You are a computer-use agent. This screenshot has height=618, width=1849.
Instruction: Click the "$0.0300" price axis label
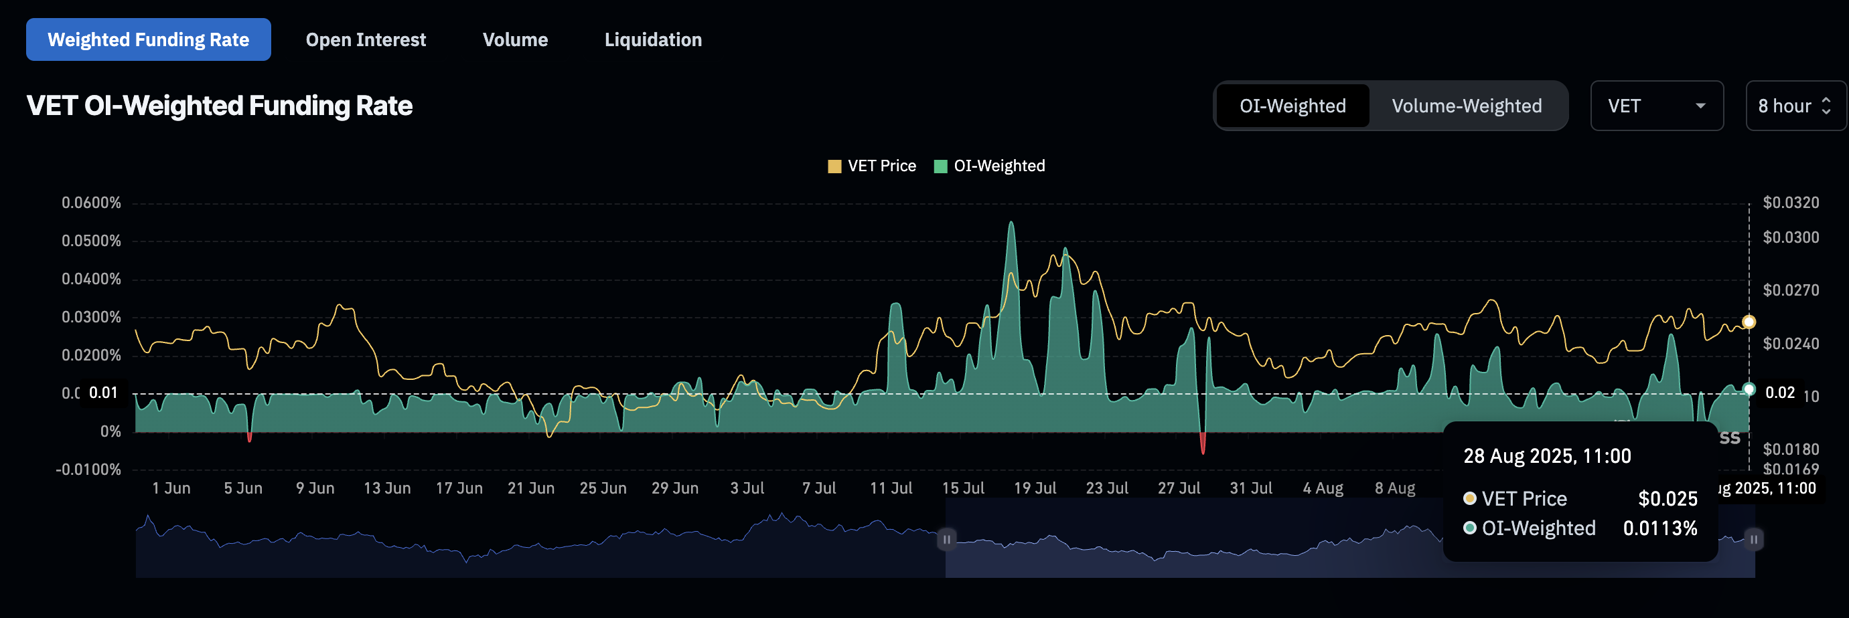1791,237
